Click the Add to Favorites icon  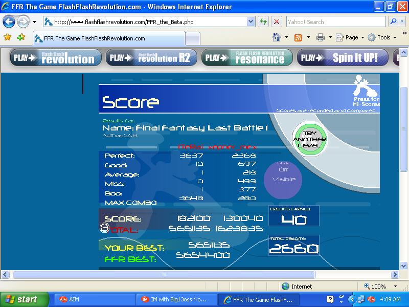(21, 37)
